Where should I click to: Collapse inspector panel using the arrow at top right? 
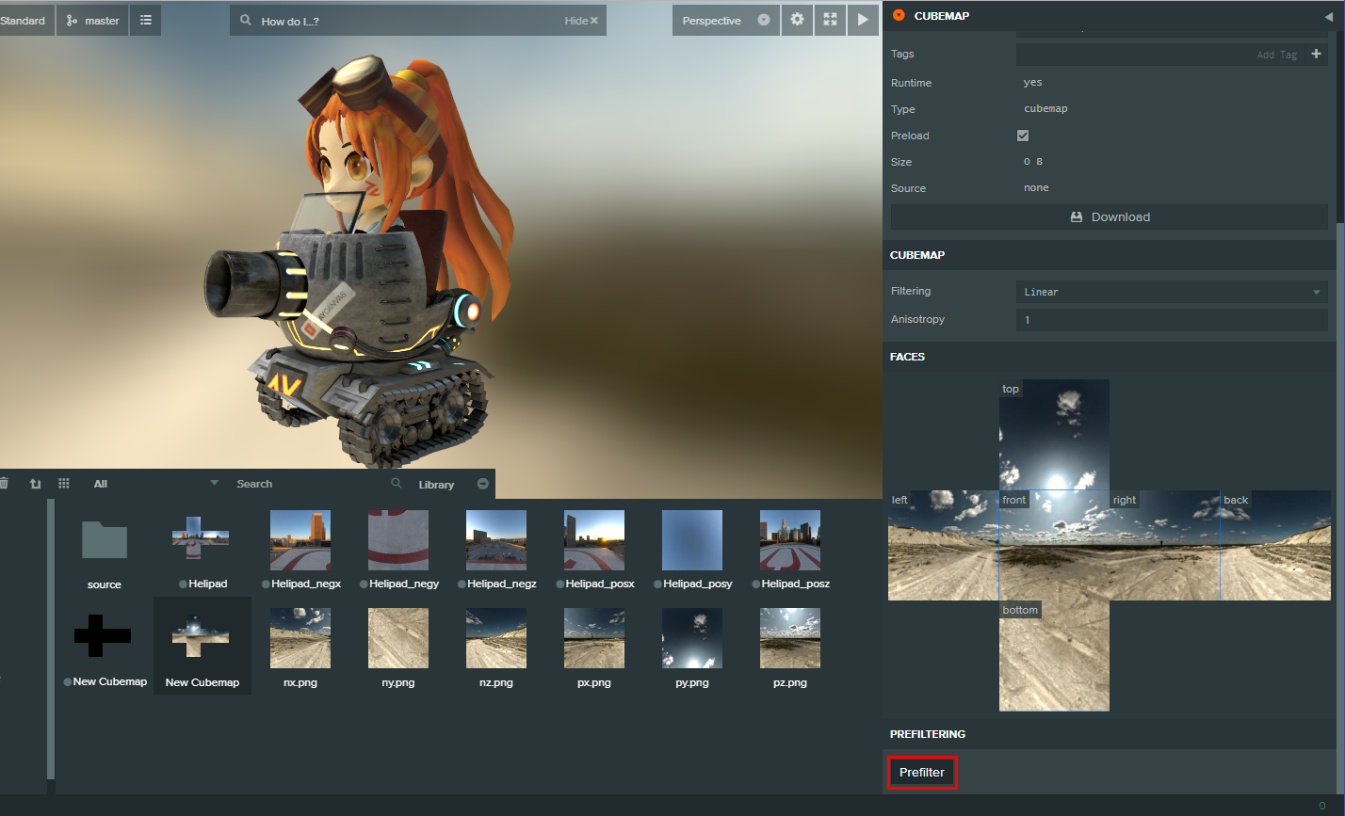[1329, 16]
